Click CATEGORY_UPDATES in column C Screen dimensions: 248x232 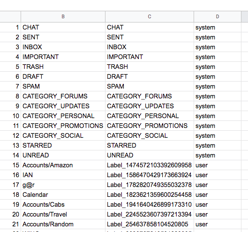pyautogui.click(x=150, y=106)
